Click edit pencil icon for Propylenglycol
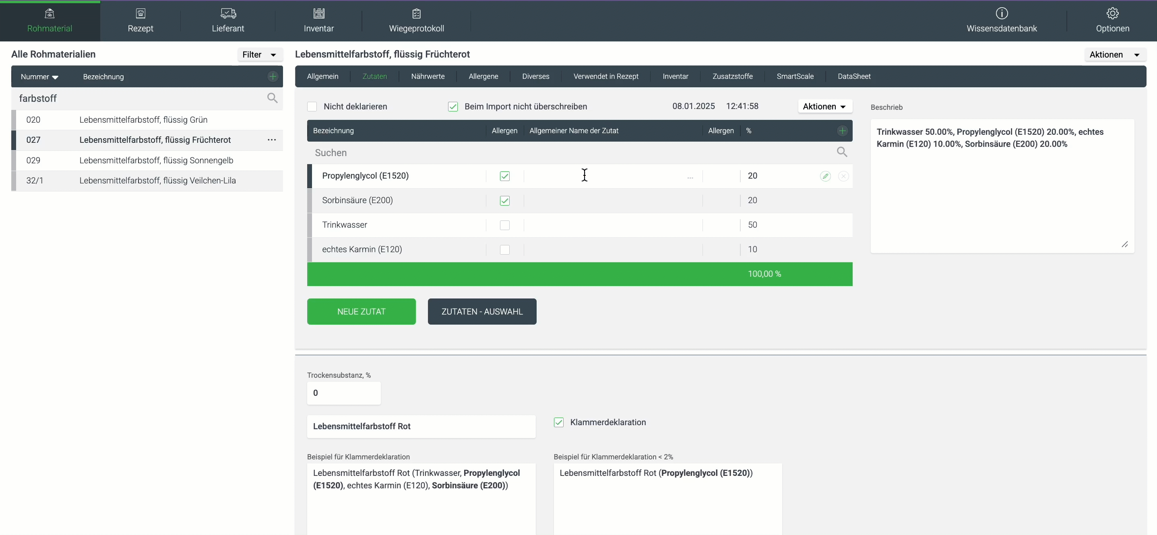The width and height of the screenshot is (1157, 535). point(825,176)
